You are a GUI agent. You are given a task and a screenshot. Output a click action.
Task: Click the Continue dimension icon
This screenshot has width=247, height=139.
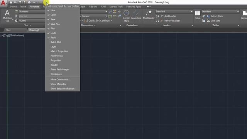[98, 20]
